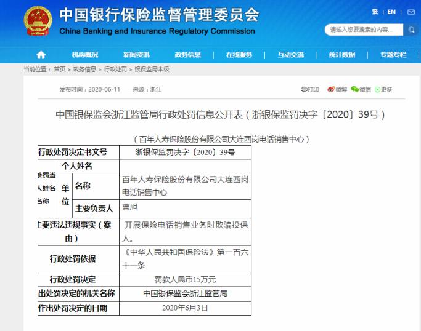Focus the search input field
Screen dimensions: 421x331
click(x=364, y=30)
